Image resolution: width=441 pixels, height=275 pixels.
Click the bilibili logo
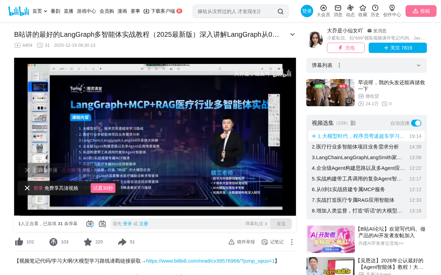coord(19,11)
